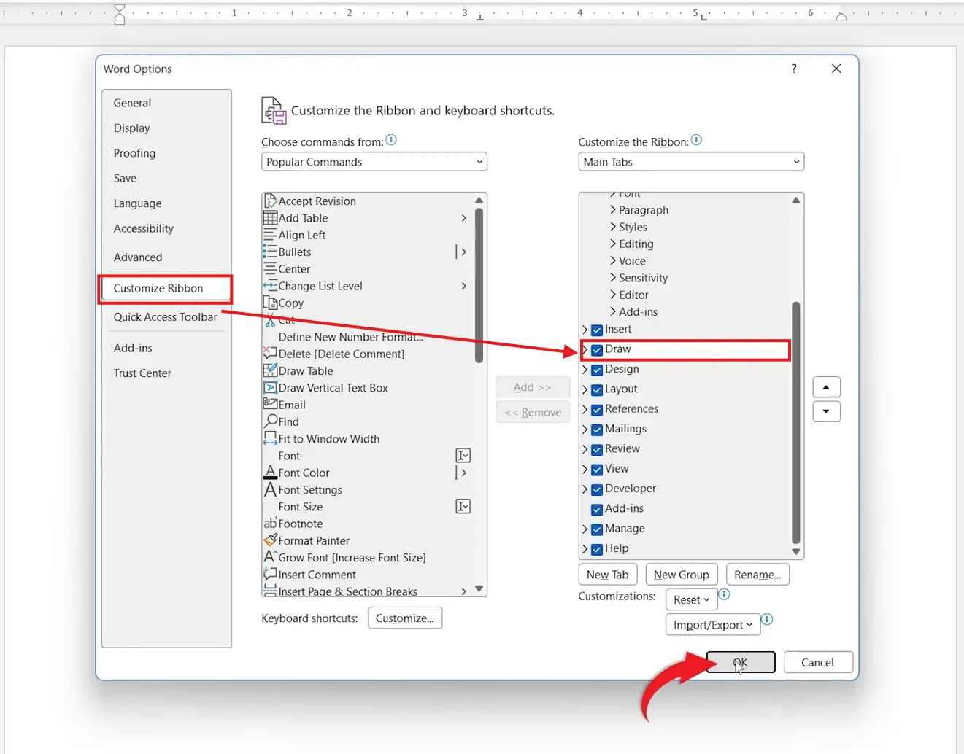Open the Import/Export dropdown
Screen dimensions: 964x754
[712, 625]
